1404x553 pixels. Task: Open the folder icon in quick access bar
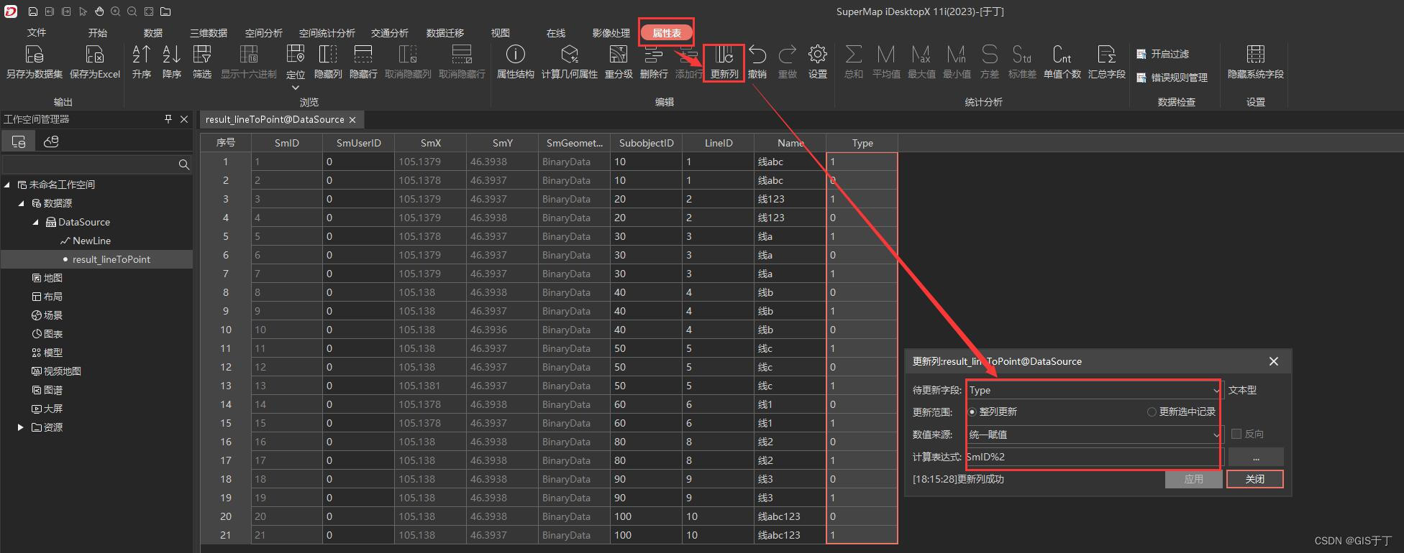(165, 11)
